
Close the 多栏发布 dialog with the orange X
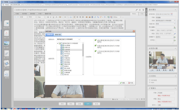134,31
